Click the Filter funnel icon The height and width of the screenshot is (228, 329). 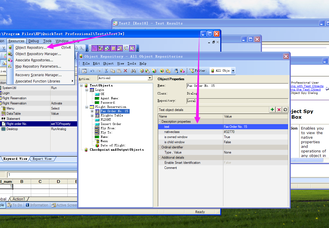(x=192, y=71)
